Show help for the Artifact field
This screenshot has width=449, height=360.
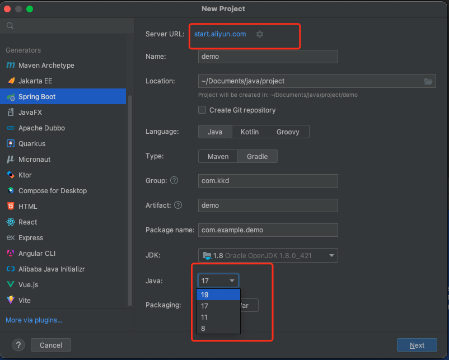[x=178, y=205]
